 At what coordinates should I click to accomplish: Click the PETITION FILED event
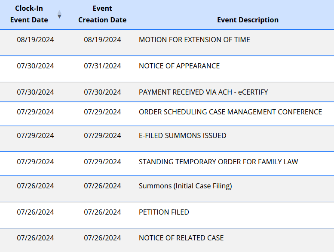164,212
